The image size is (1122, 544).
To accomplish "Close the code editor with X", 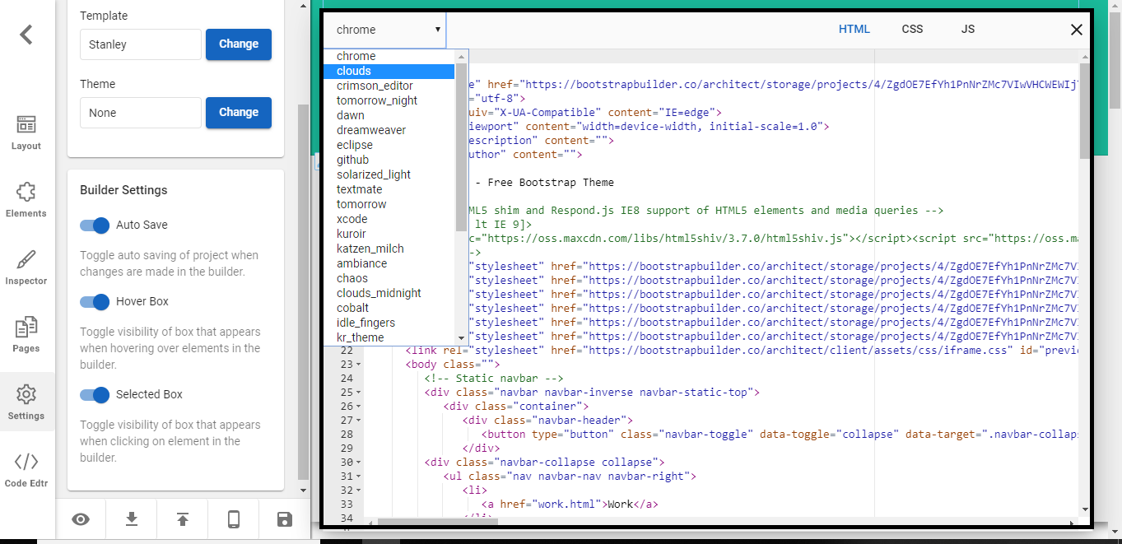I will [1076, 30].
